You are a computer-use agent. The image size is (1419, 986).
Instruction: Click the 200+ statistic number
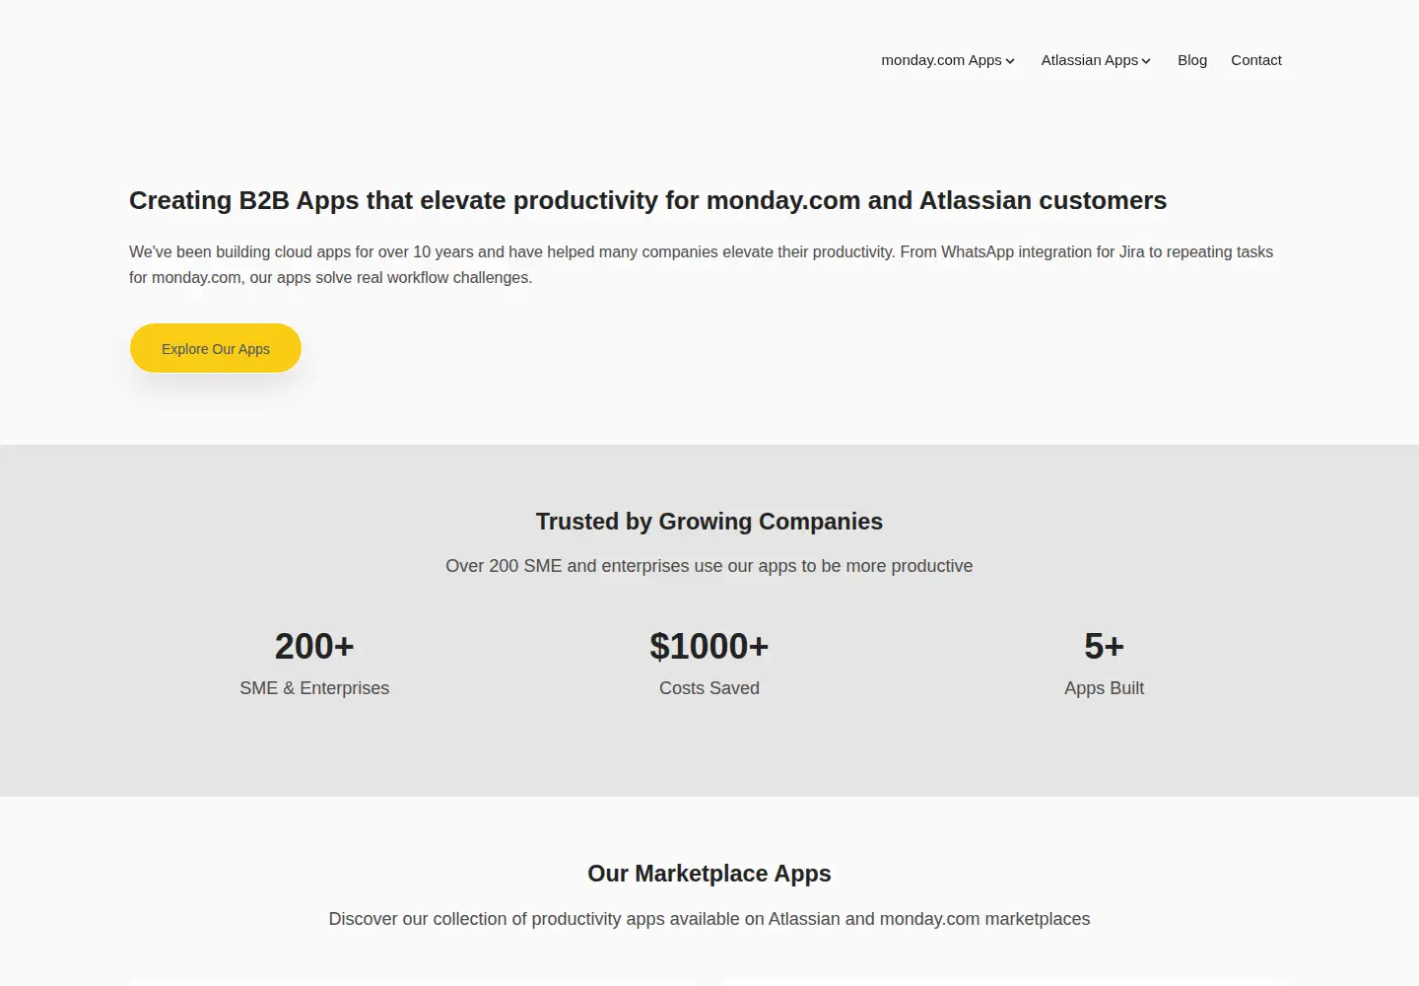[314, 647]
